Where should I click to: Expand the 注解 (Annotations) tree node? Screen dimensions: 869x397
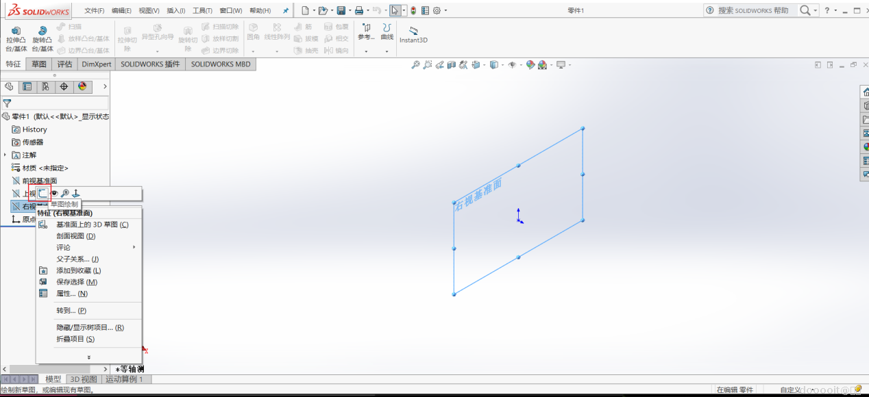pos(5,155)
